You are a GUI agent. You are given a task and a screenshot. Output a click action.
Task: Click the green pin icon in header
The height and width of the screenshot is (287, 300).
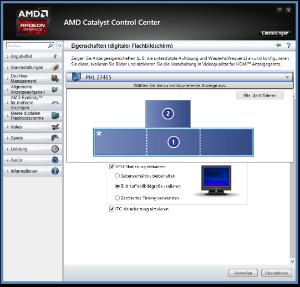coord(278,46)
